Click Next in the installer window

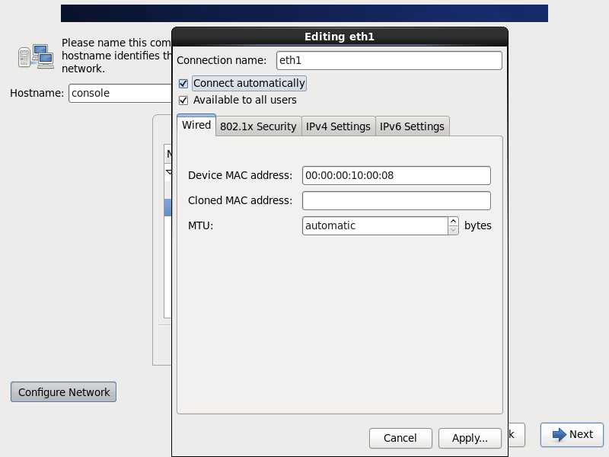pyautogui.click(x=572, y=434)
